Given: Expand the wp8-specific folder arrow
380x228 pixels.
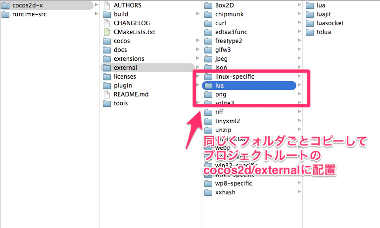Looking at the screenshot, I should 299,182.
